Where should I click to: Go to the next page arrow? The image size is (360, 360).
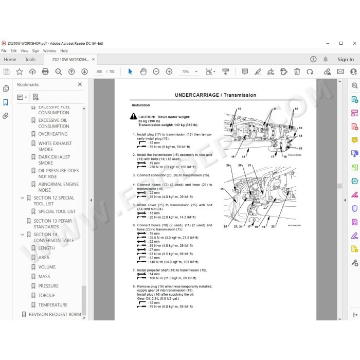coord(84,72)
